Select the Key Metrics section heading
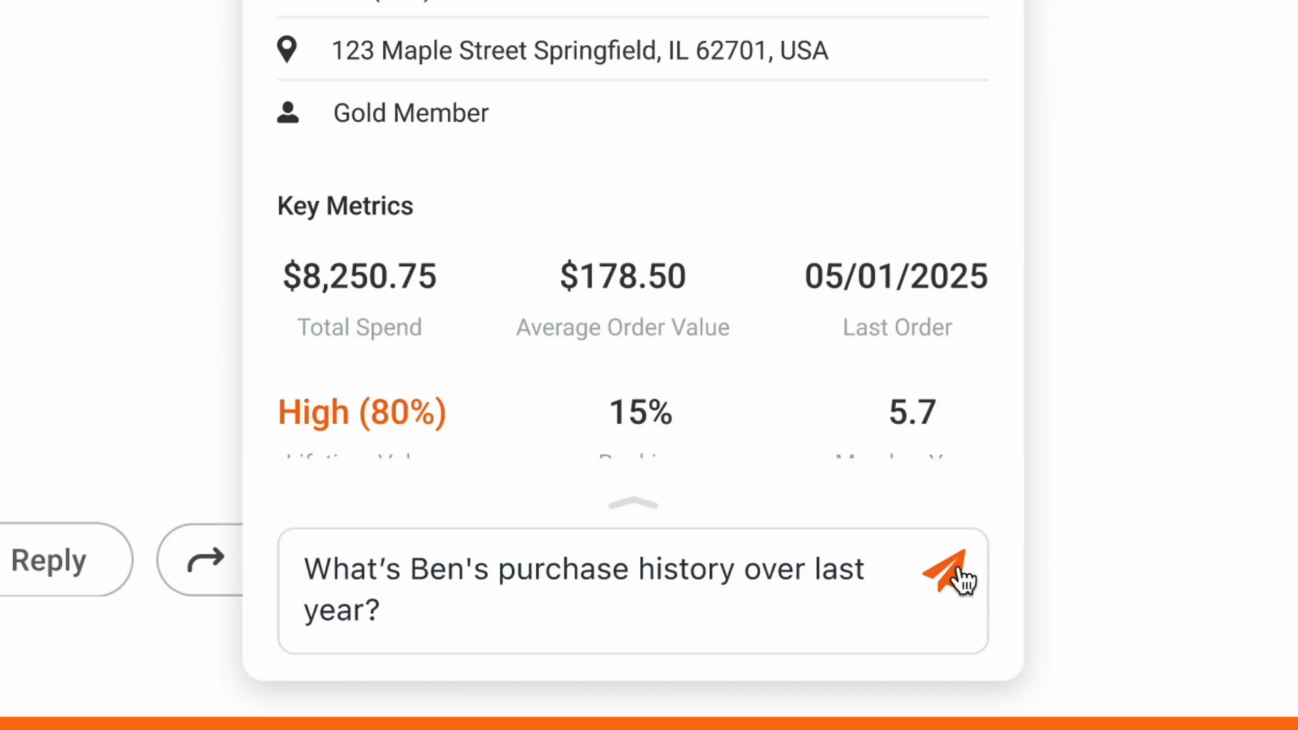 tap(345, 206)
